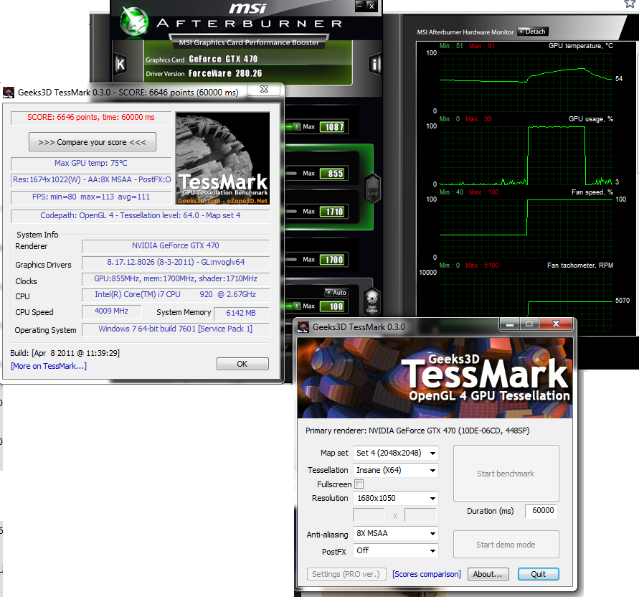Minimize the TessMark 0.3.0 window
This screenshot has height=597, width=639.
509,324
